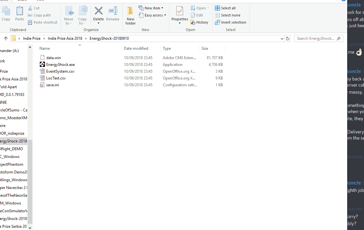Open lflight_DEMO folder in navigation pane
The image size is (364, 230).
point(11,149)
